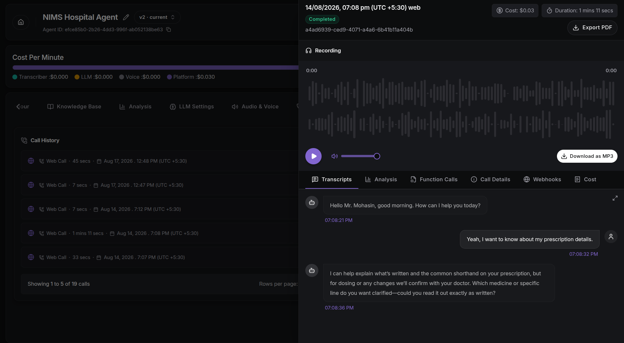This screenshot has width=624, height=343.
Task: Click the Platform $0.030 legend item
Action: tap(191, 77)
